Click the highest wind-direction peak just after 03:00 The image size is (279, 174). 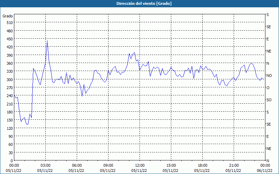point(47,41)
